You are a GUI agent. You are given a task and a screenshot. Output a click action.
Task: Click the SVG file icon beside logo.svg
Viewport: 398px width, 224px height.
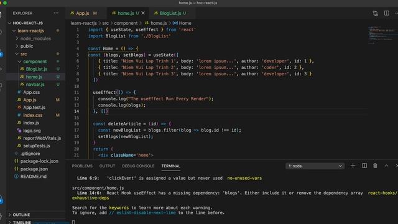19,130
